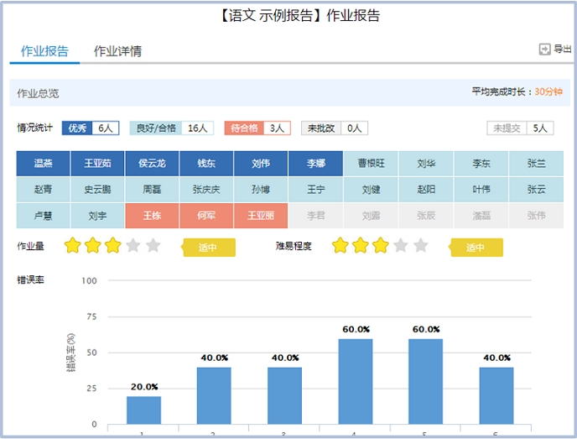Click the 适中 label beside 作业量
Image resolution: width=577 pixels, height=439 pixels.
point(209,248)
